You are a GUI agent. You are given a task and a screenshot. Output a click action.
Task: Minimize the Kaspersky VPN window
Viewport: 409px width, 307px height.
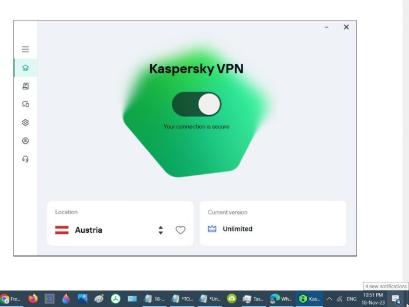tap(327, 27)
